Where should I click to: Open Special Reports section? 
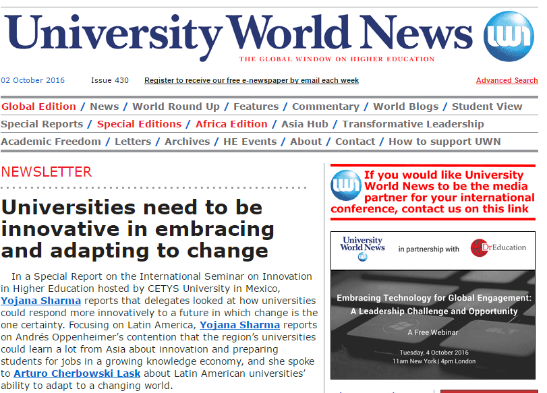[42, 124]
